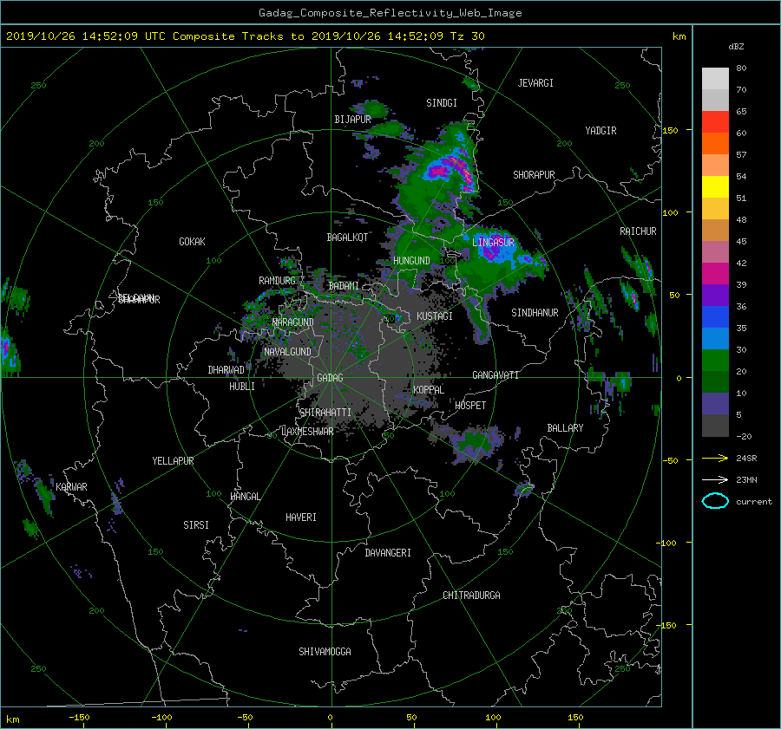Click the SHORAPUR city label
This screenshot has width=781, height=729.
534,175
